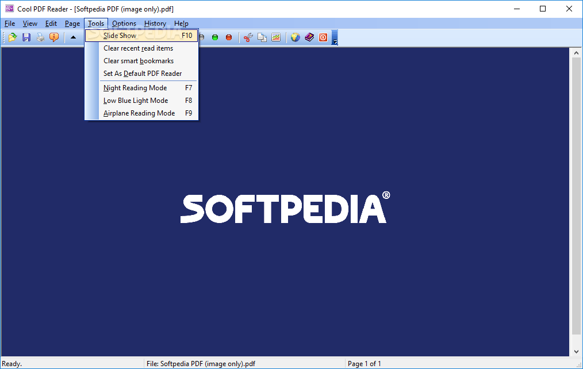Screen dimensions: 583x369
Task: Minimize the Cool PDF Reader window
Action: click(517, 9)
